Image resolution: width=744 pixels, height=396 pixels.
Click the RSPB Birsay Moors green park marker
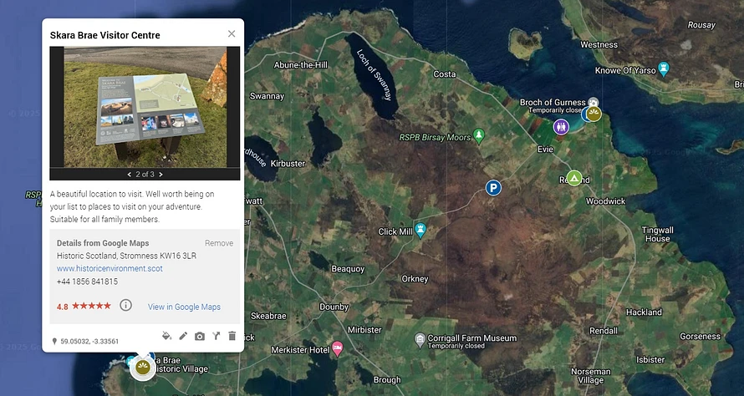click(479, 135)
